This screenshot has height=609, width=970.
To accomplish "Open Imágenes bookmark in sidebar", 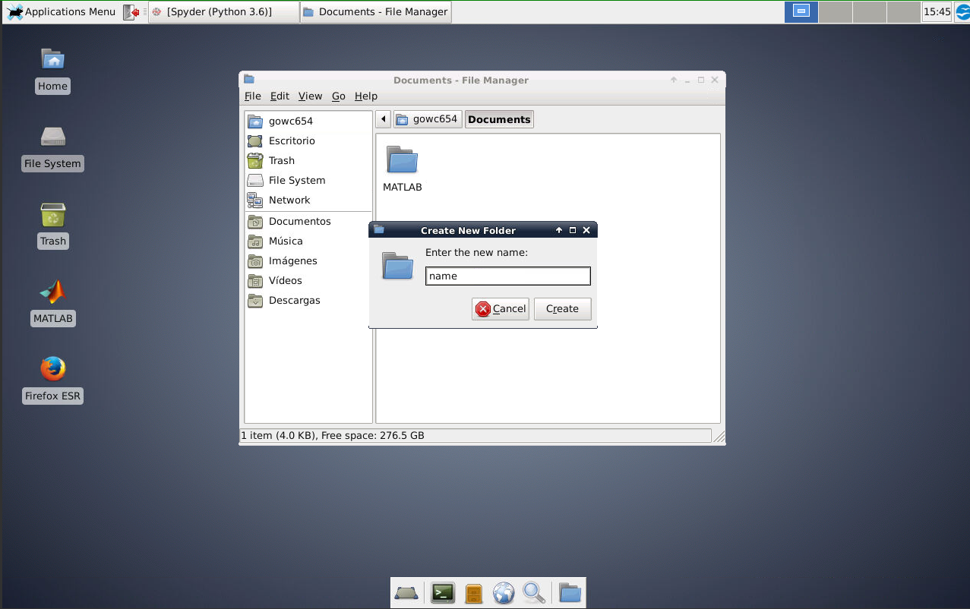I will [x=308, y=260].
